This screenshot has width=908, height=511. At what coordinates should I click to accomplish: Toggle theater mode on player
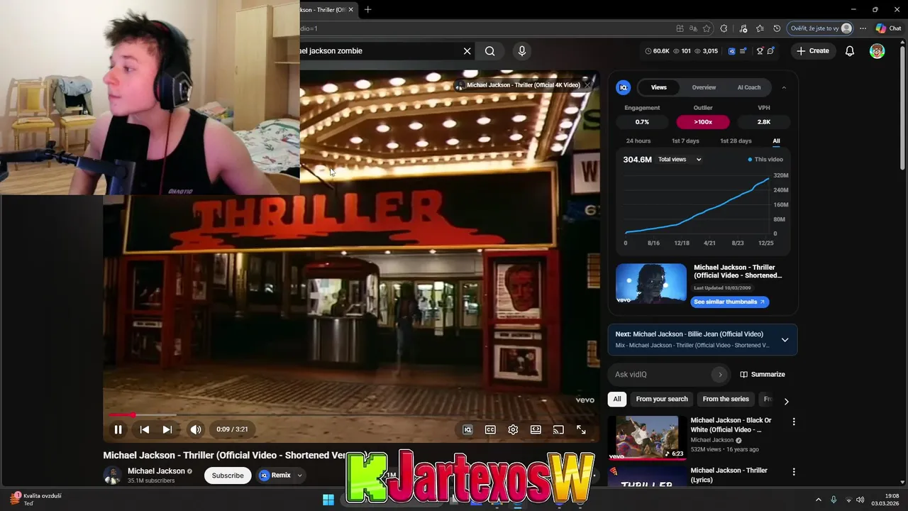click(536, 429)
